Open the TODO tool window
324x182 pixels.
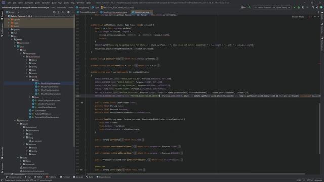click(38, 177)
